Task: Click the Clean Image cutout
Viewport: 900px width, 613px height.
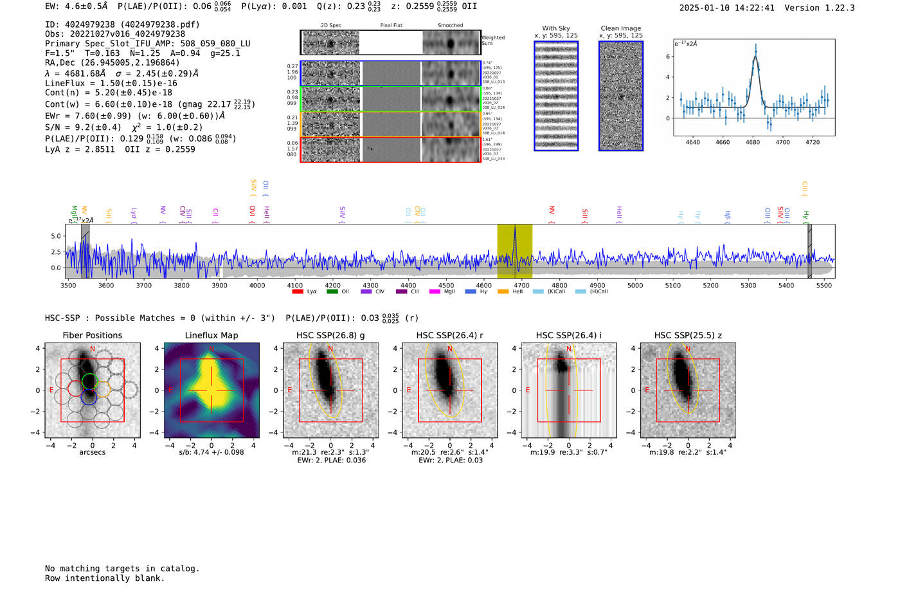Action: (x=621, y=96)
